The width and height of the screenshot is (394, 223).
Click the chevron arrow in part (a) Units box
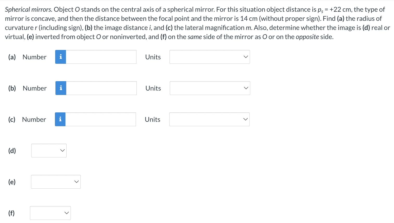[246, 57]
